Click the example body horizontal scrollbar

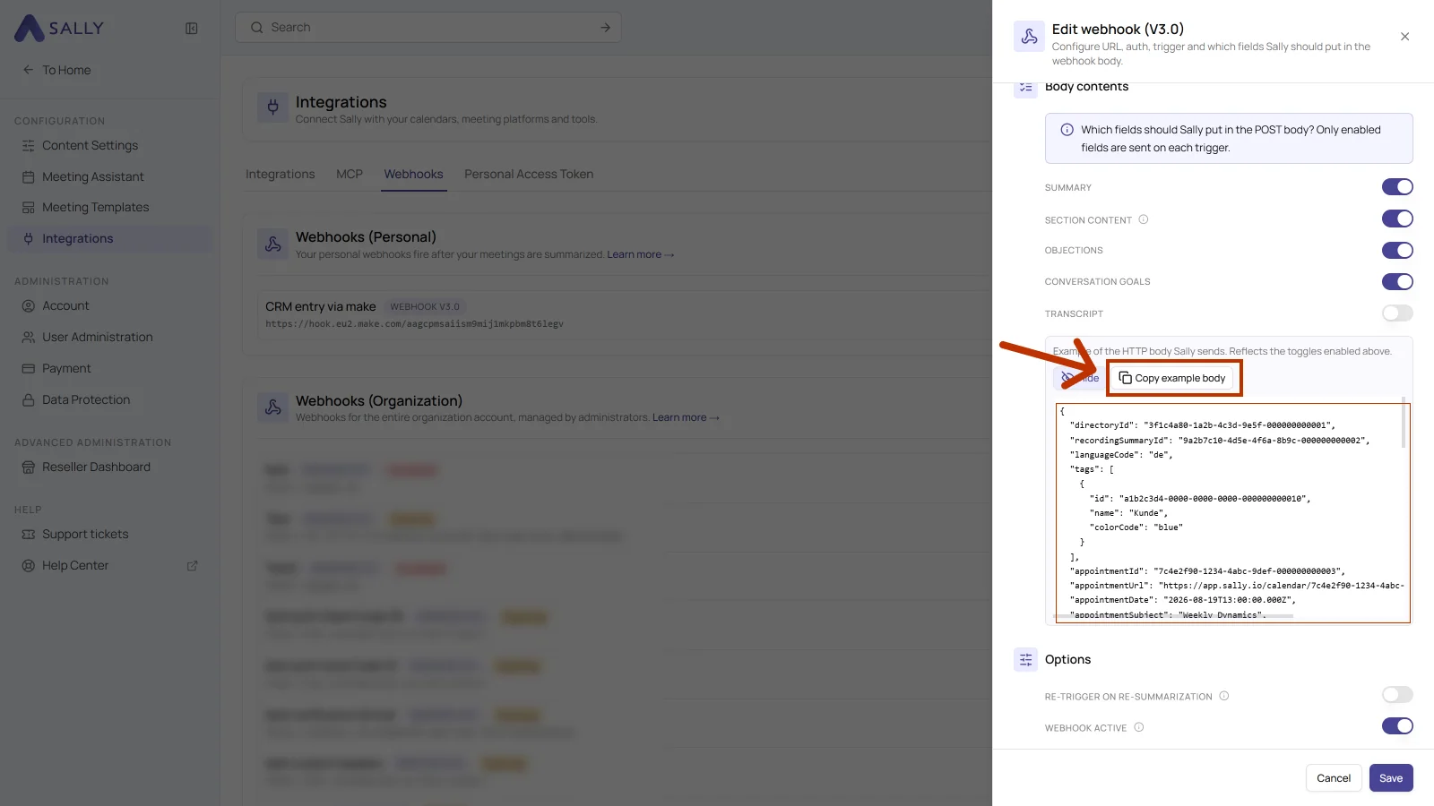(1175, 616)
